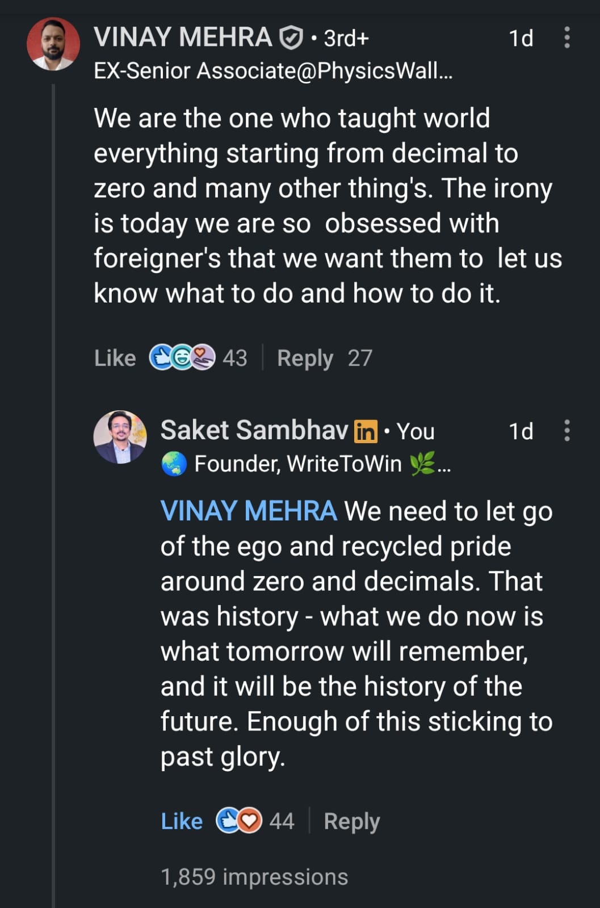This screenshot has height=908, width=600.
Task: Open the blue VINAY MEHRA mention link
Action: pyautogui.click(x=249, y=511)
